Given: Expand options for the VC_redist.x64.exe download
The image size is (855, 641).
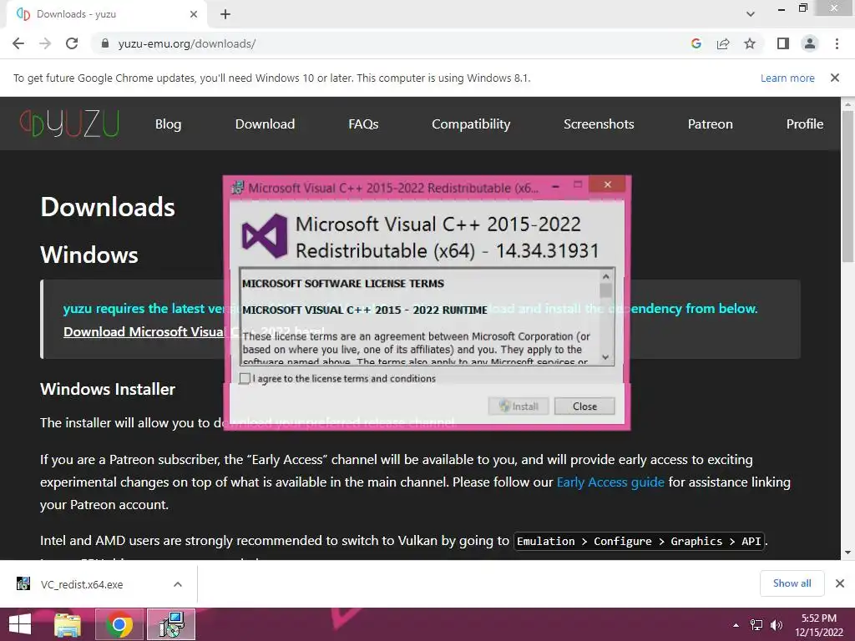Looking at the screenshot, I should click(x=178, y=584).
